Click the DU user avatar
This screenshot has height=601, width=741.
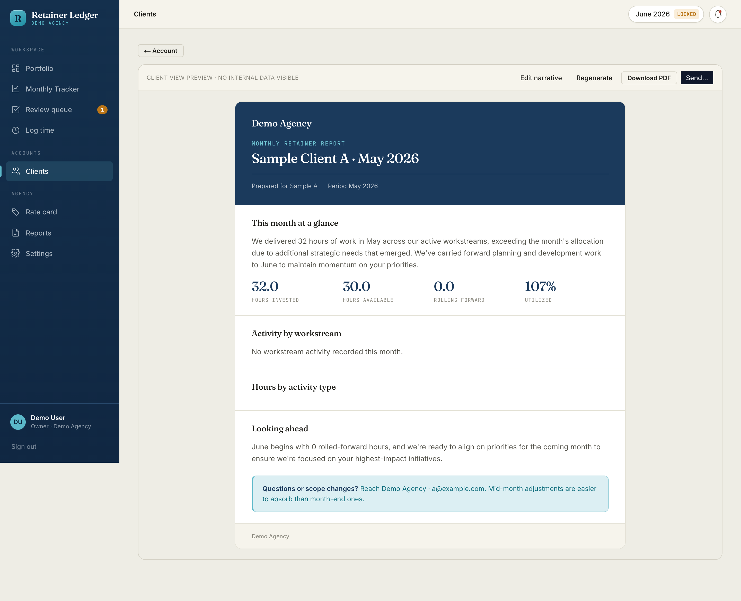pyautogui.click(x=18, y=422)
